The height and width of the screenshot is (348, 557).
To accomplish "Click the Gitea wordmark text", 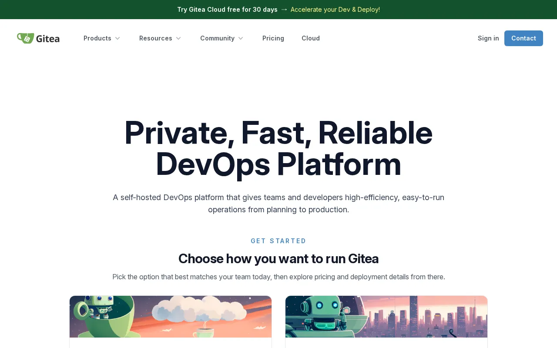I will pyautogui.click(x=48, y=39).
